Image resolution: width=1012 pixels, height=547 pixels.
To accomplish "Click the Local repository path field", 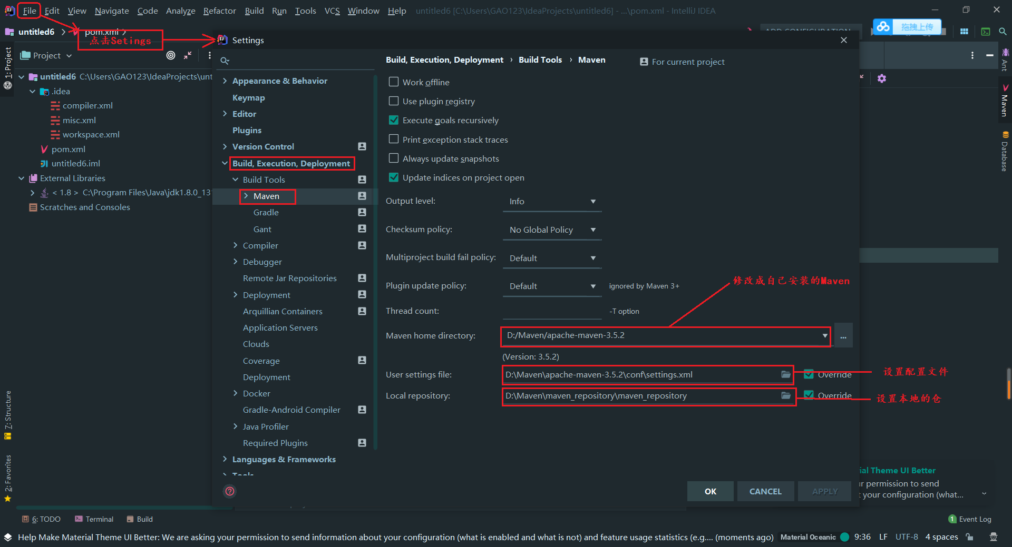I will (641, 395).
